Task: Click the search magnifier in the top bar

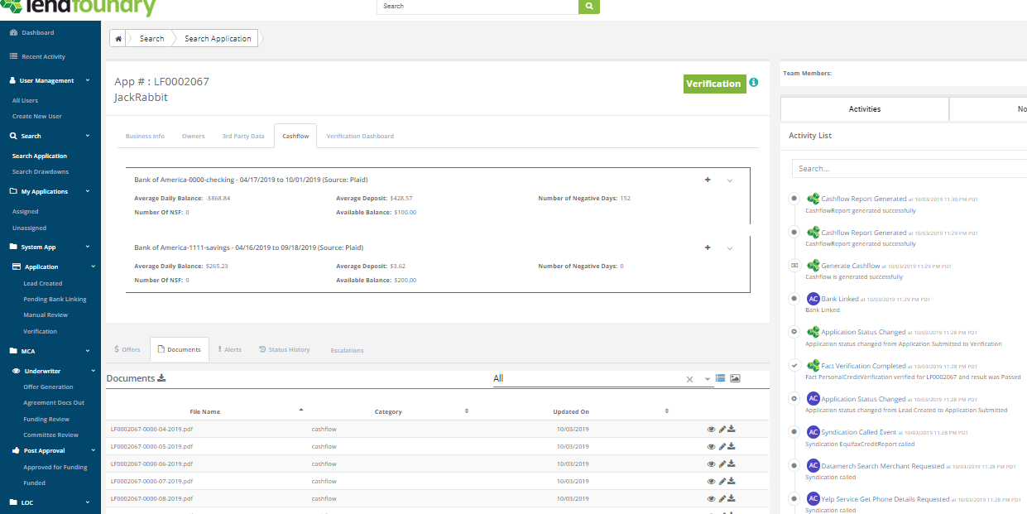Action: 589,7
